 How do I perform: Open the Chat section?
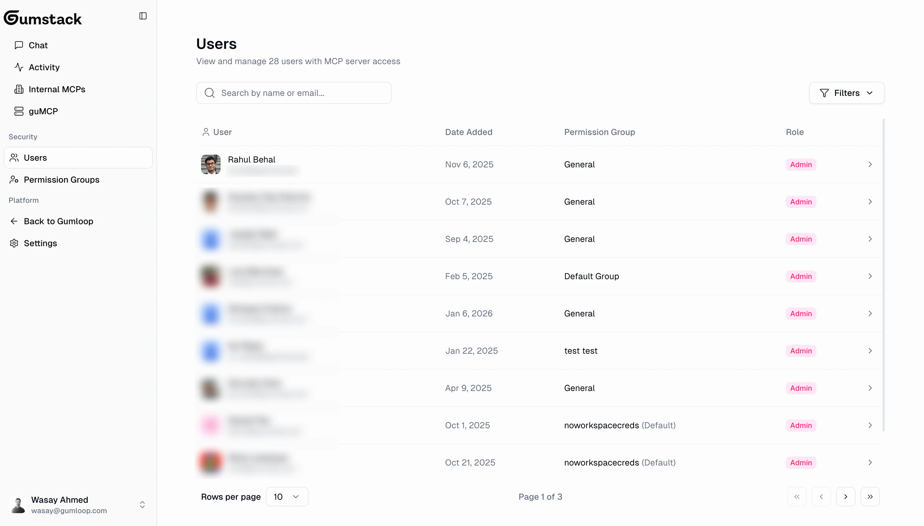38,45
